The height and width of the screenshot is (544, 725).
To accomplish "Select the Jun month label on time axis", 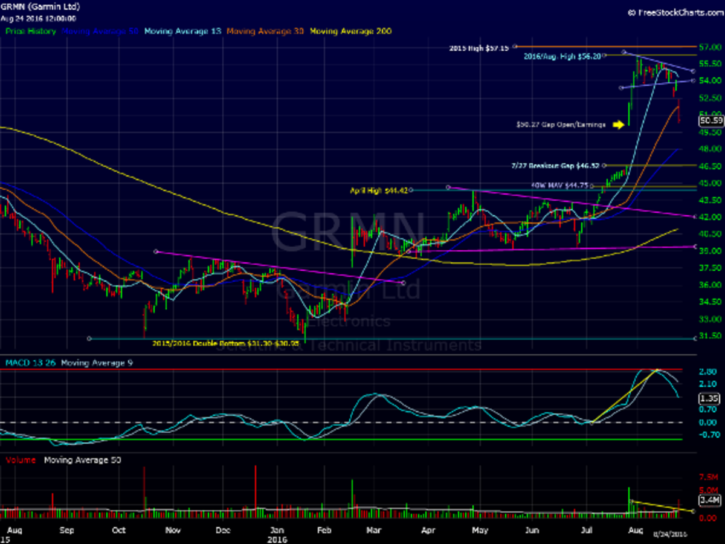I will (x=532, y=530).
